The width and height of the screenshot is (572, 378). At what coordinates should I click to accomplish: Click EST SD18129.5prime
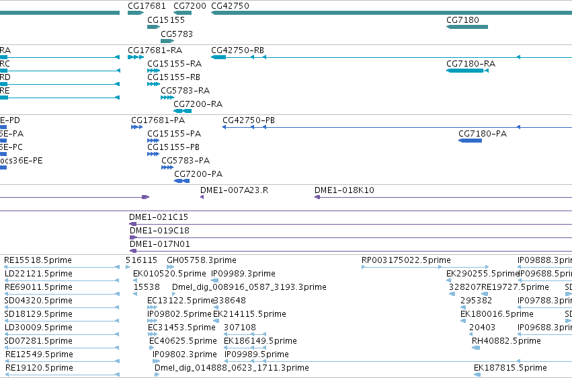click(x=38, y=314)
